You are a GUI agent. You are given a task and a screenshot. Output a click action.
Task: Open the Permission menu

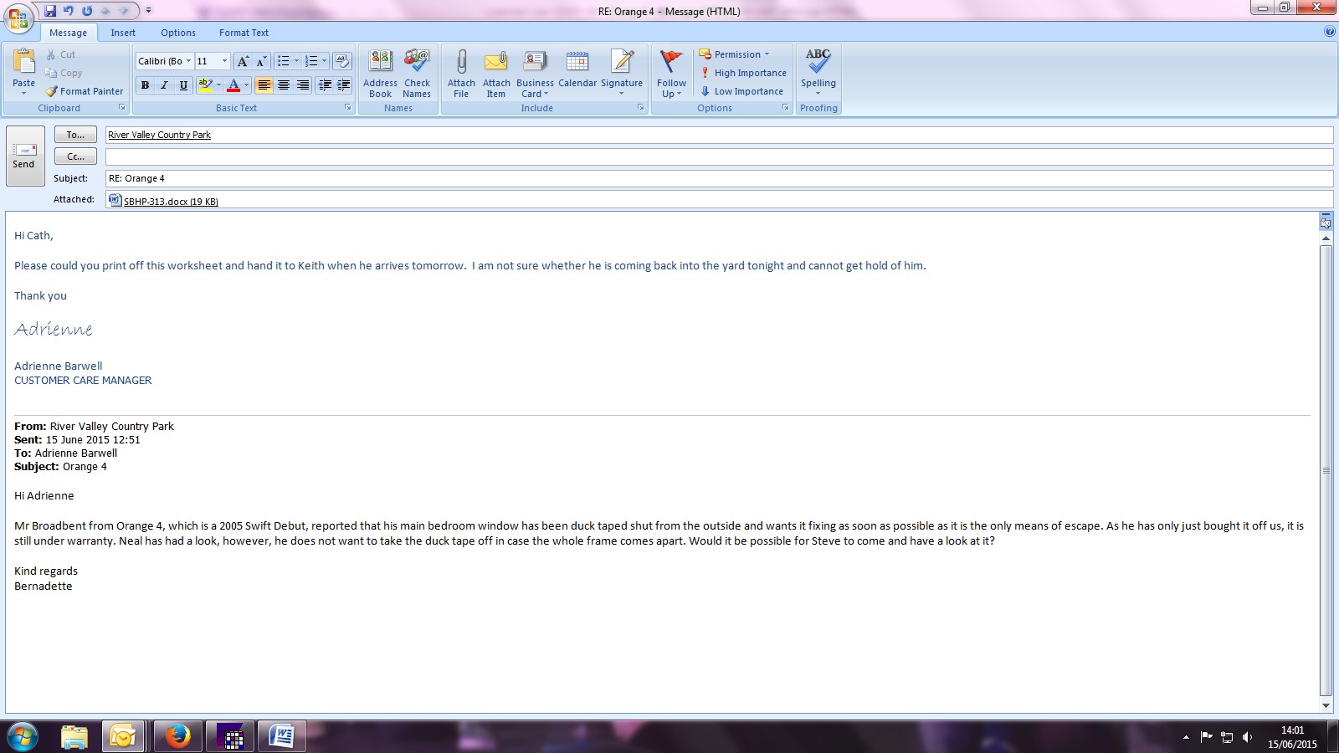tap(734, 54)
